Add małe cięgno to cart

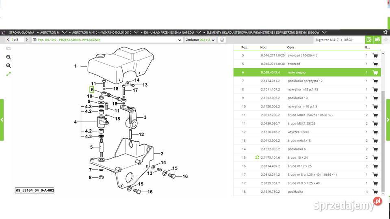coord(375,73)
